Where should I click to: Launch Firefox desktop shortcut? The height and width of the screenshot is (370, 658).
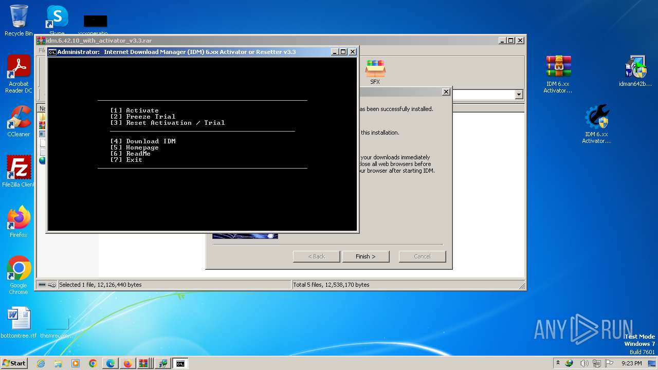click(19, 222)
